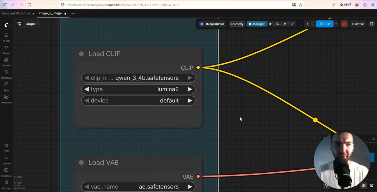The width and height of the screenshot is (377, 192).
Task: Click the Load CLIP node title
Action: pos(104,54)
